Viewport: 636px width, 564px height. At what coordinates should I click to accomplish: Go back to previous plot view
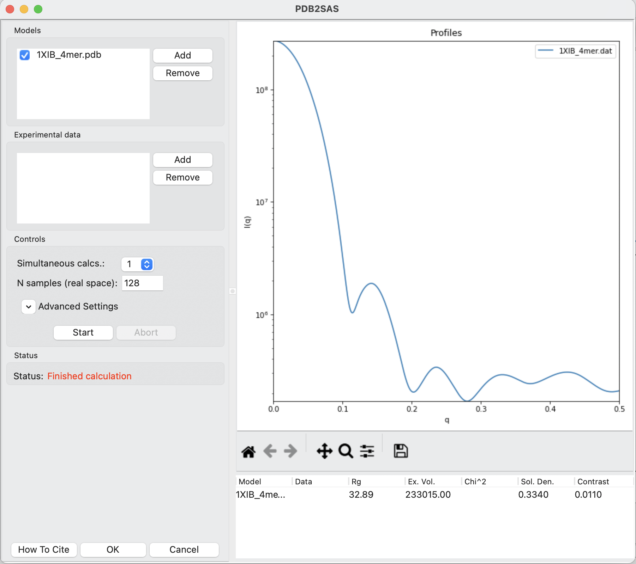click(270, 451)
